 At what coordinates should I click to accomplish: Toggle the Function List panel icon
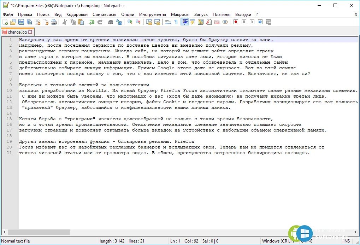[x=209, y=22]
